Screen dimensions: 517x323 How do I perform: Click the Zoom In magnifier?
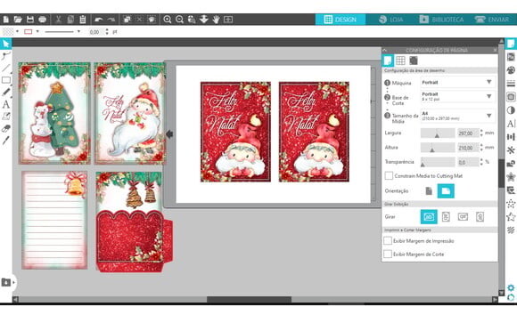click(168, 20)
